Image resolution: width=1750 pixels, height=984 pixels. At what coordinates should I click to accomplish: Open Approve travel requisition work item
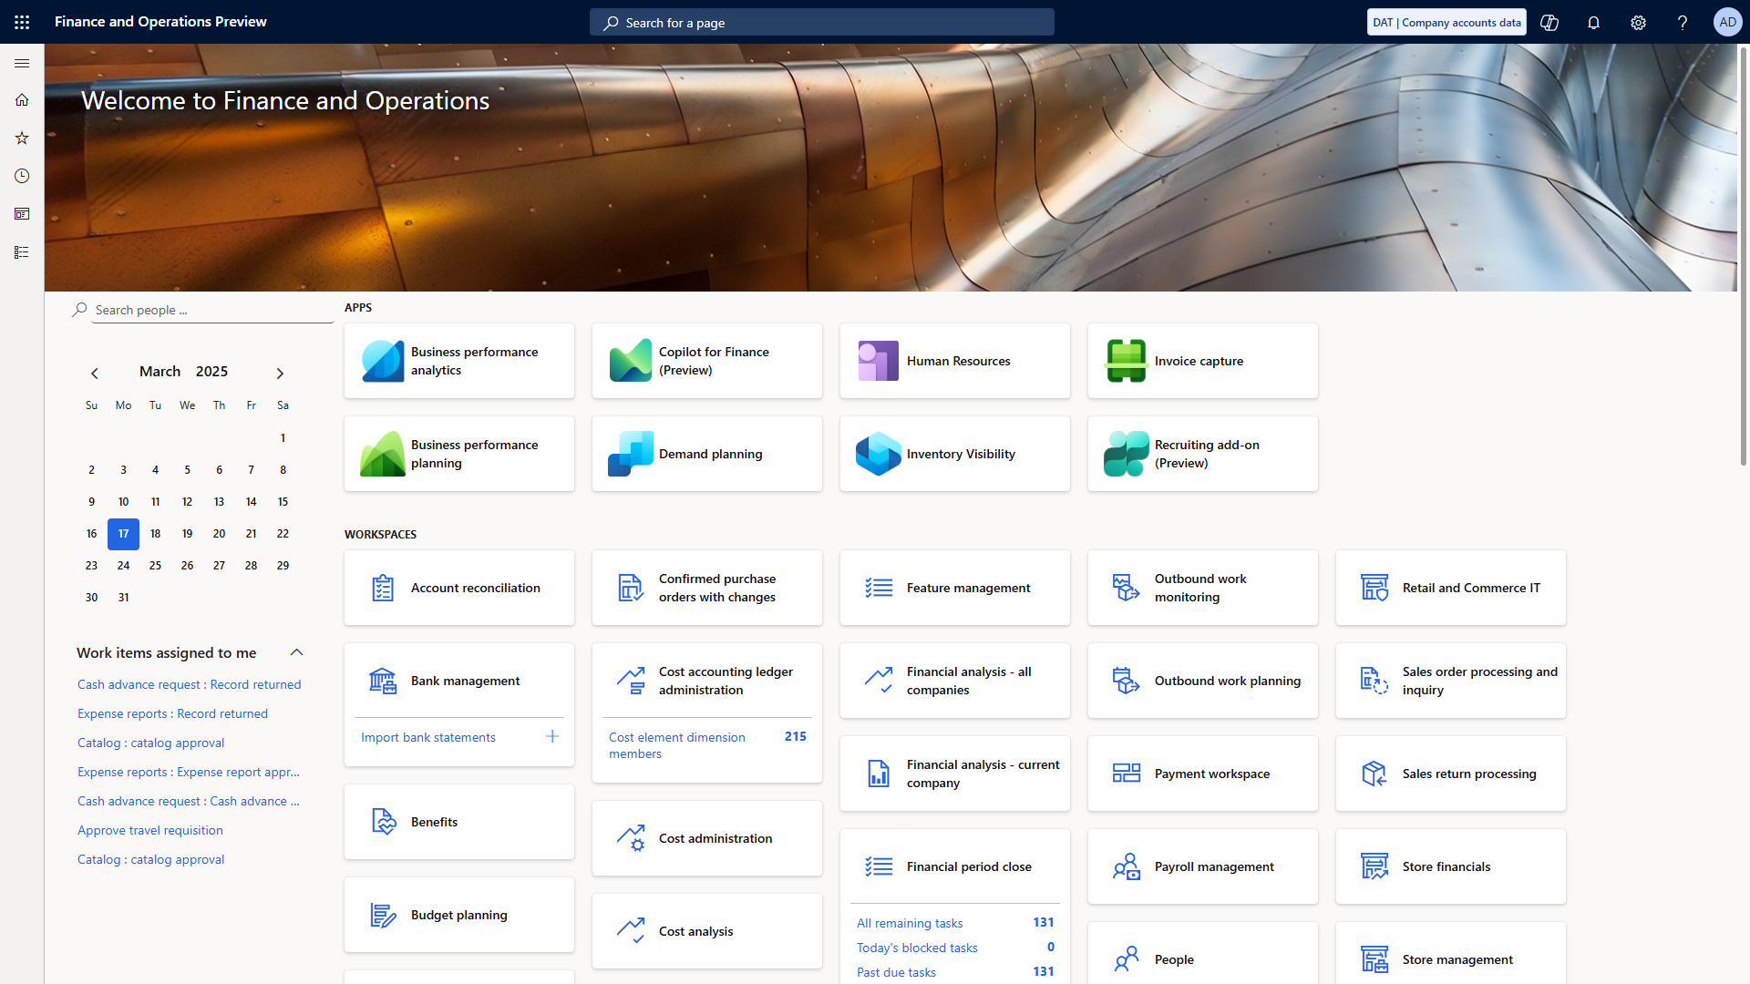coord(149,830)
